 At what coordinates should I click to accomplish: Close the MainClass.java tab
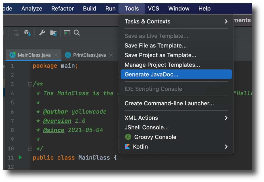[56, 55]
